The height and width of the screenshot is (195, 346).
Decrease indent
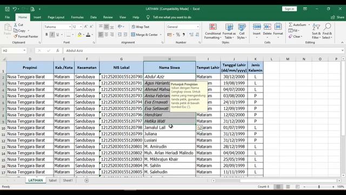point(120,35)
